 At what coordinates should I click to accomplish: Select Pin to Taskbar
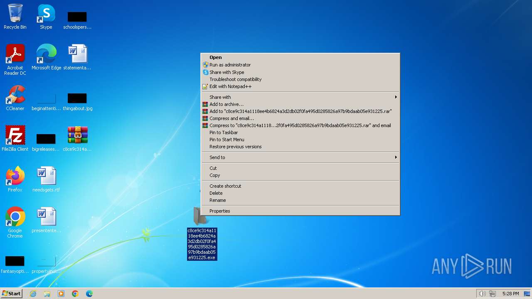coord(300,132)
